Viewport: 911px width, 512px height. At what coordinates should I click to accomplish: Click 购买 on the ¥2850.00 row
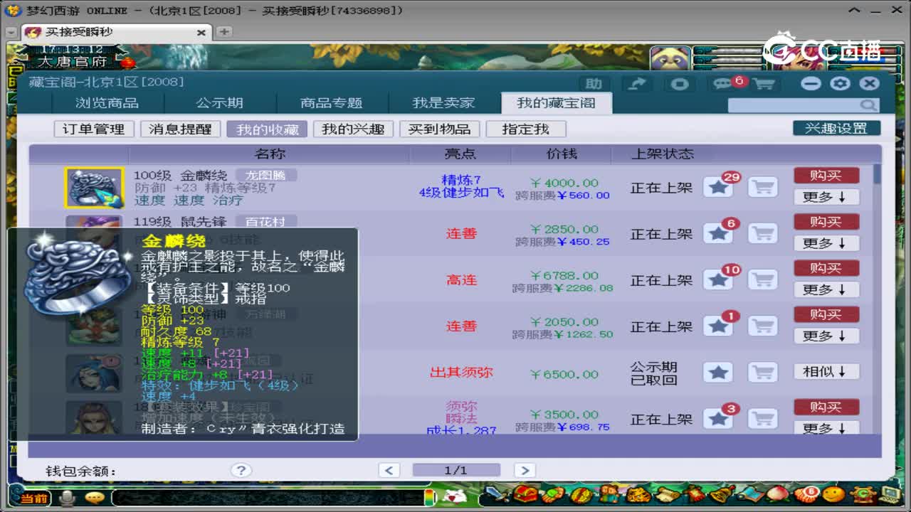tap(826, 221)
